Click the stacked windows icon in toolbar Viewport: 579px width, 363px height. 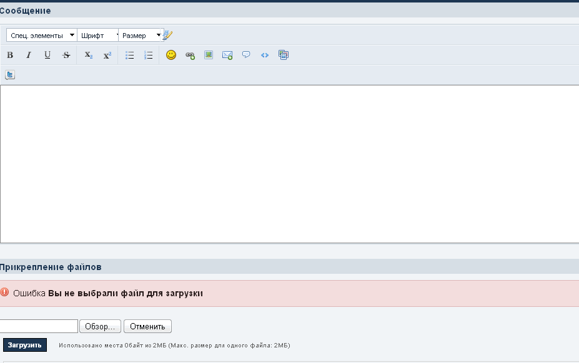[x=284, y=55]
